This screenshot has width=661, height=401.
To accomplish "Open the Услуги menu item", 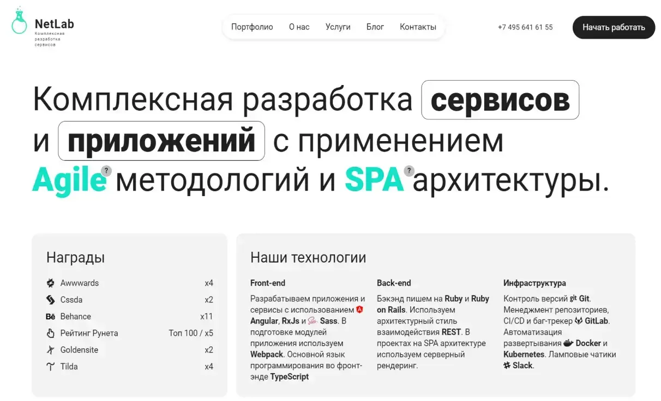I will point(338,27).
